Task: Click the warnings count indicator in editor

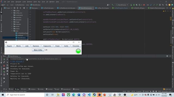Action: point(164,11)
